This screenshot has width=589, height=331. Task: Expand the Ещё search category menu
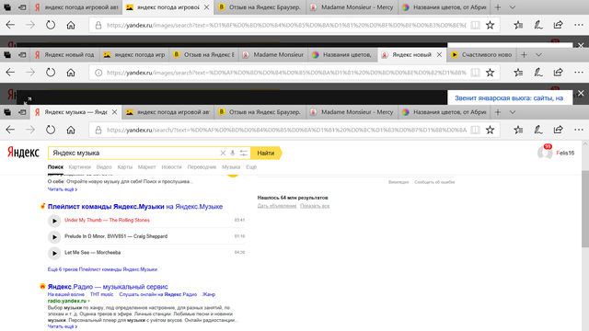[x=251, y=167]
